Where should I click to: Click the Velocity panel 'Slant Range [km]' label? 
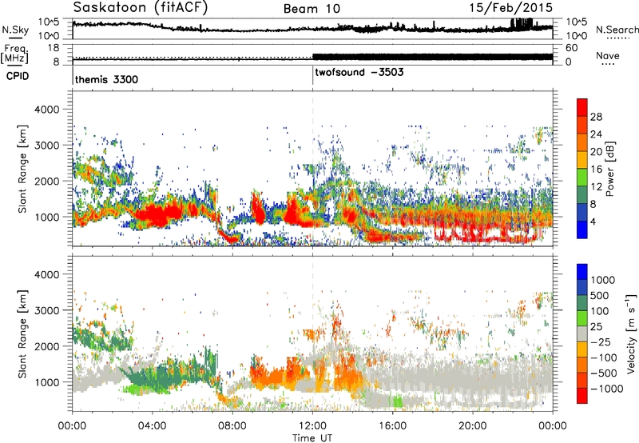(x=22, y=333)
